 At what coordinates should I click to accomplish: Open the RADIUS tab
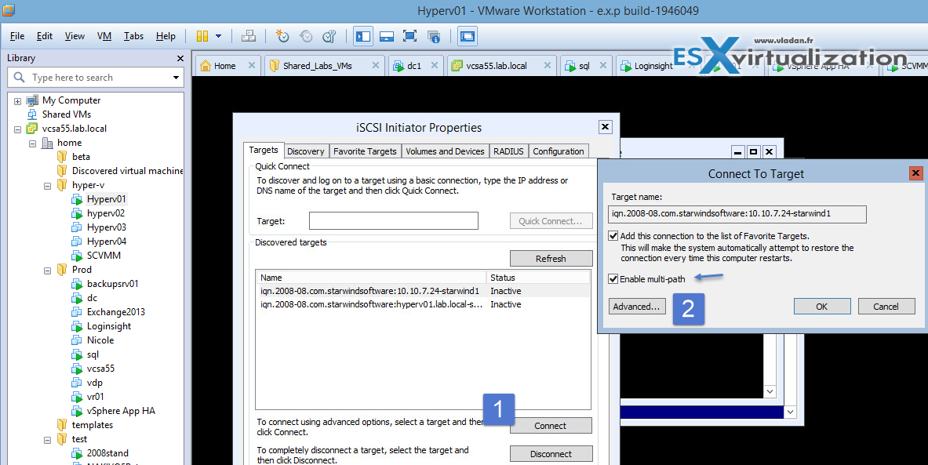508,151
